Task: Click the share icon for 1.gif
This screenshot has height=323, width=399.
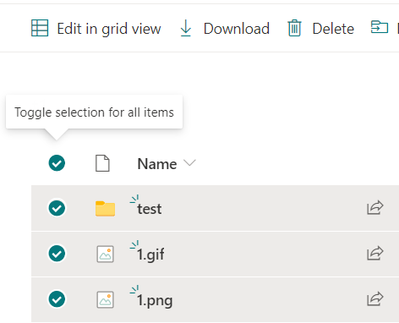Action: coord(375,253)
